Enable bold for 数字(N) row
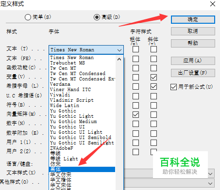This screenshot has height=190, width=220. click(135, 124)
